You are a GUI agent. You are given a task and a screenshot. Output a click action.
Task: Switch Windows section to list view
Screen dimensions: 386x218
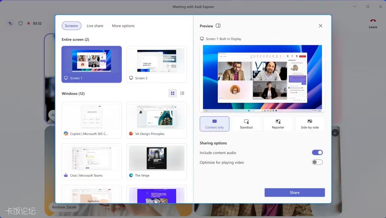[x=182, y=93]
